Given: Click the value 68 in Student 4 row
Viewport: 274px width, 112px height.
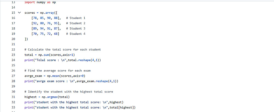Looking at the screenshot, I should [56, 34].
